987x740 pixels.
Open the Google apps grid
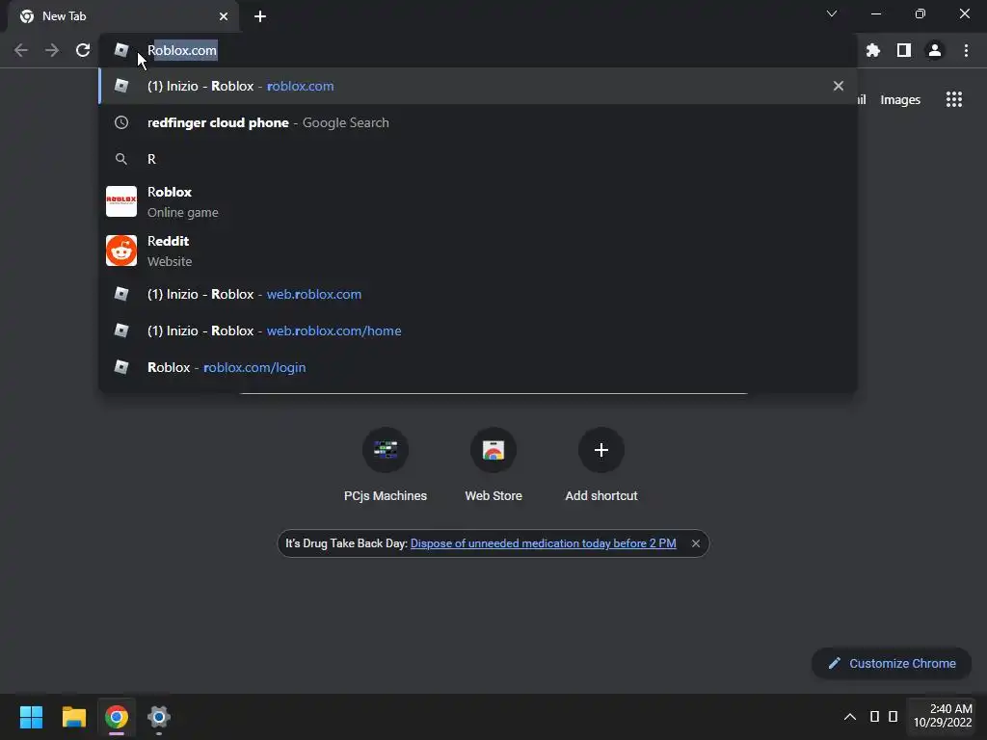pyautogui.click(x=954, y=99)
